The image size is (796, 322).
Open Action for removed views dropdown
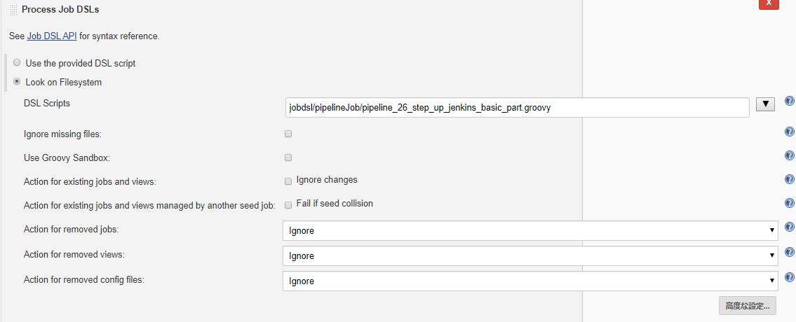coord(529,255)
